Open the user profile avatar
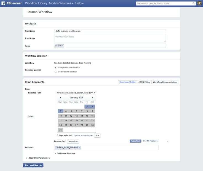This screenshot has height=171, width=203. click(x=200, y=4)
